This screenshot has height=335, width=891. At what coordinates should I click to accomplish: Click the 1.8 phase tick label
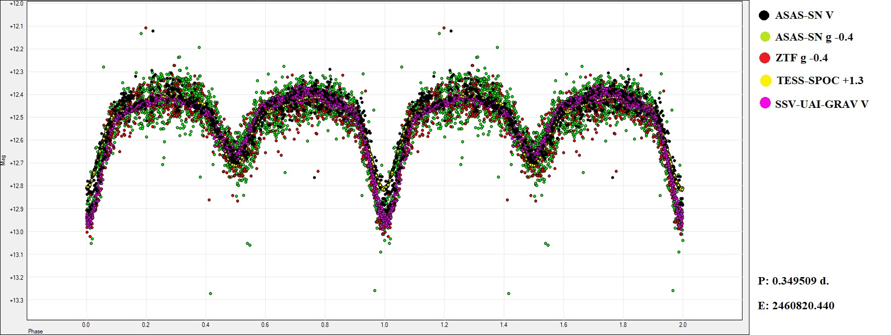click(x=623, y=325)
